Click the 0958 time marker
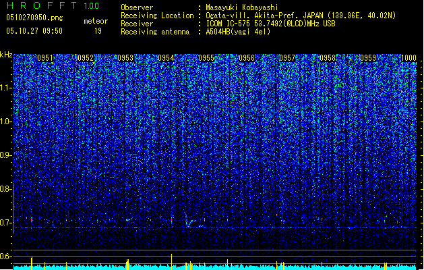Screen dimensions: 424x270 328,58
